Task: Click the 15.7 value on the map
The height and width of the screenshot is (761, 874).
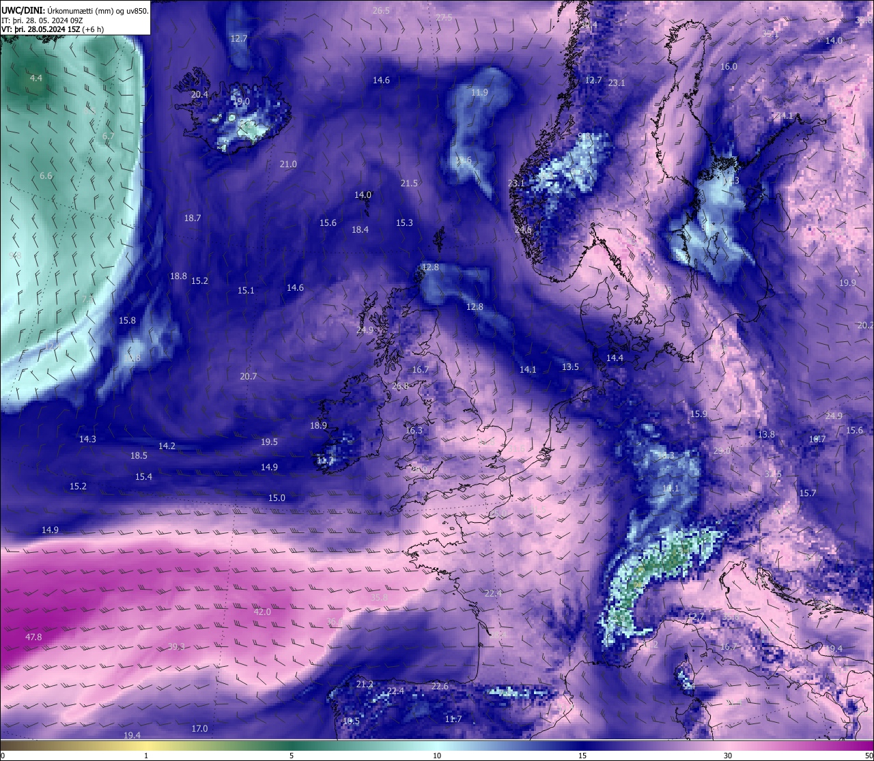Action: pos(808,493)
